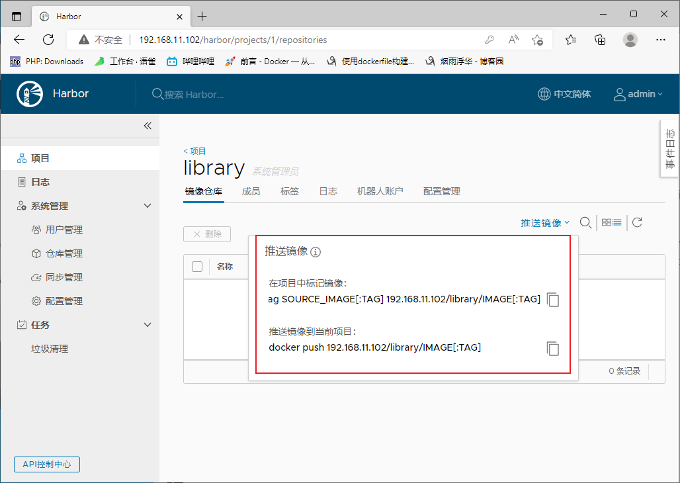Switch to card view icon
The image size is (680, 483).
(607, 222)
